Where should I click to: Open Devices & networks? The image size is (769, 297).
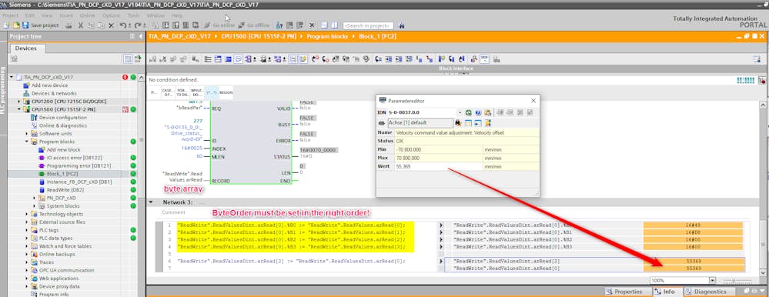[54, 93]
